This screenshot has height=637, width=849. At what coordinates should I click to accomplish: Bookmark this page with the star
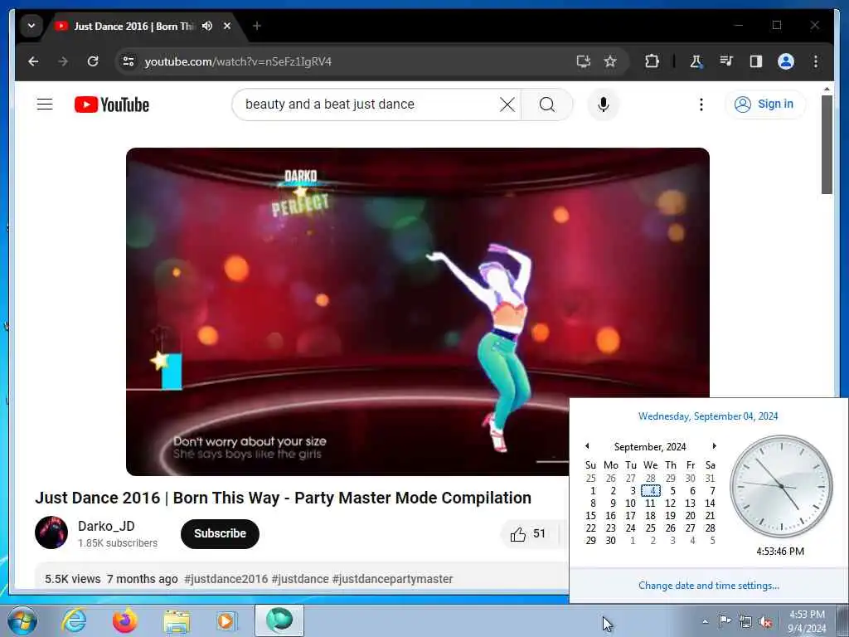point(610,61)
